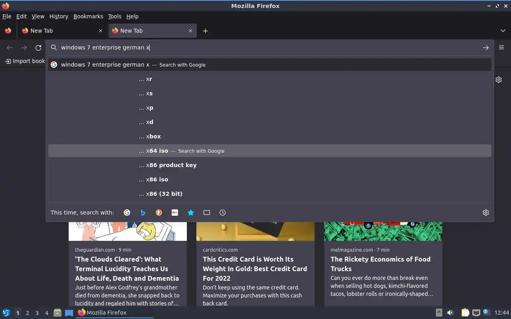Click the 12:44 clock
The image size is (511, 319).
click(x=502, y=313)
